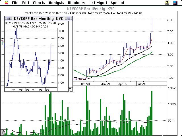Click the 6.00 price label on the Weekly axis
Viewport: 182px width, 136px height.
(x=170, y=20)
